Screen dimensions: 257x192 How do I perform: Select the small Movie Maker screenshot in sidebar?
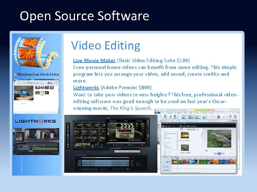[x=36, y=96]
